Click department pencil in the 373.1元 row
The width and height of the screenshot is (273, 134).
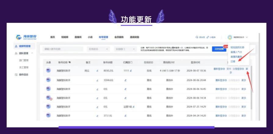pos(126,116)
